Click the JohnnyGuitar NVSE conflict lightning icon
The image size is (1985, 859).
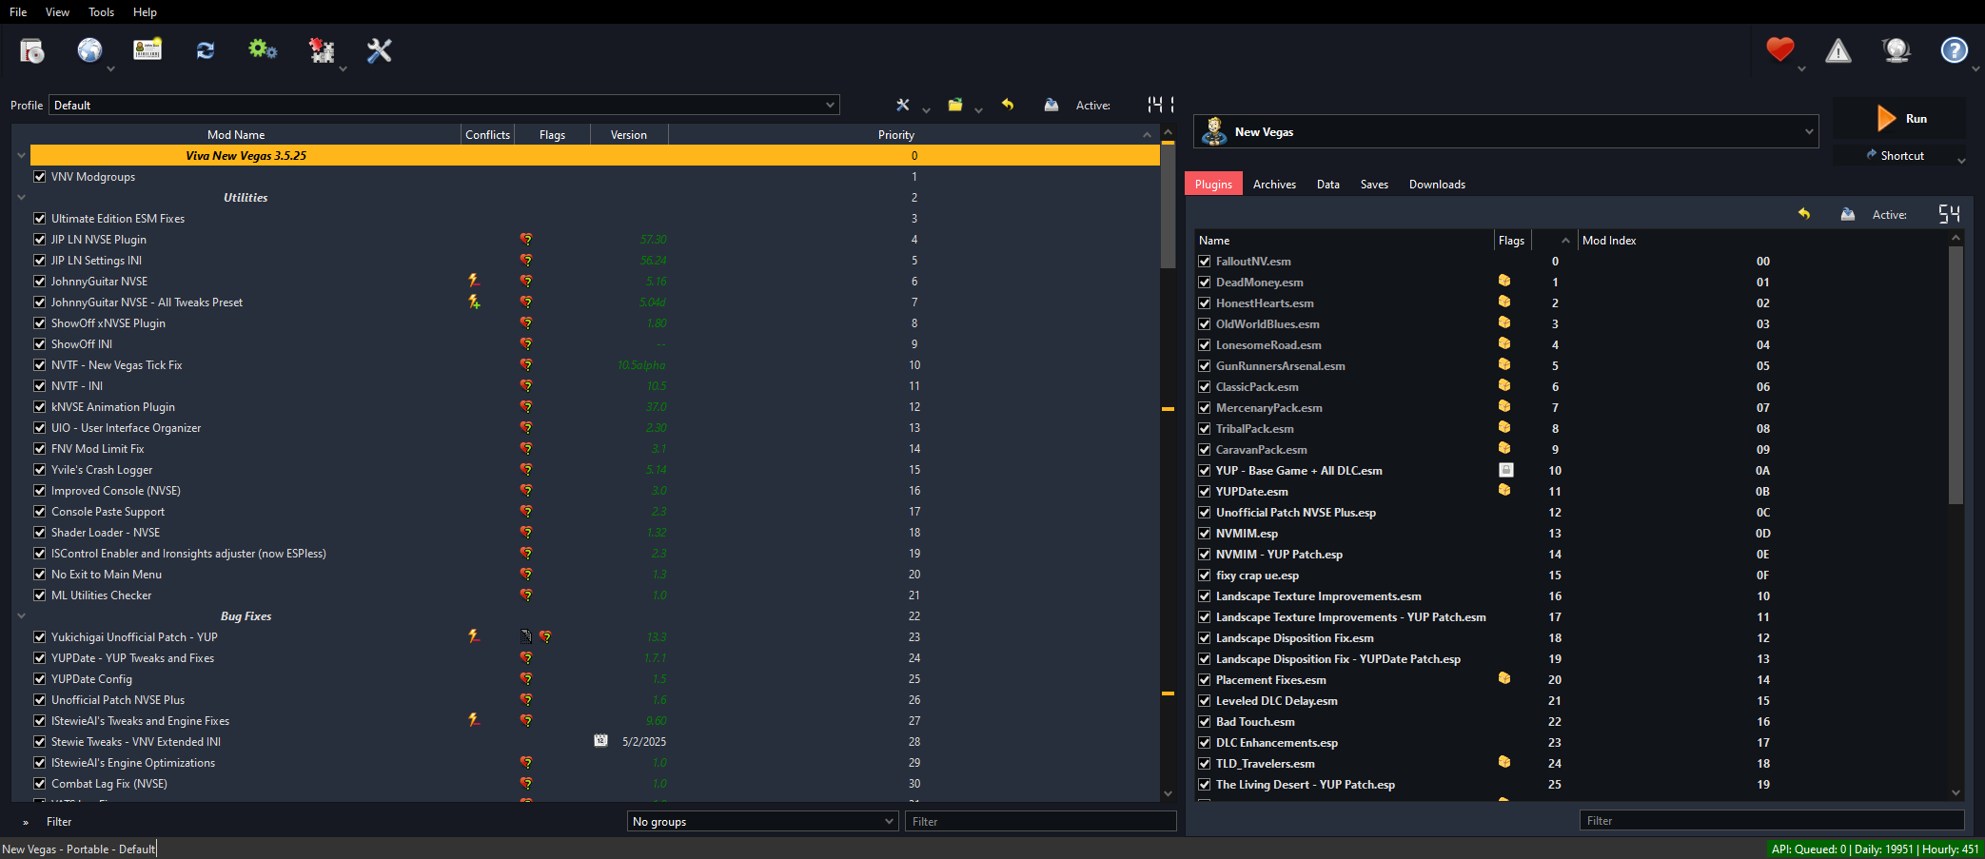tap(474, 281)
